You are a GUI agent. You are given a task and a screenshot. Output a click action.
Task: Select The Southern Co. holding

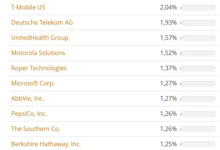36,129
